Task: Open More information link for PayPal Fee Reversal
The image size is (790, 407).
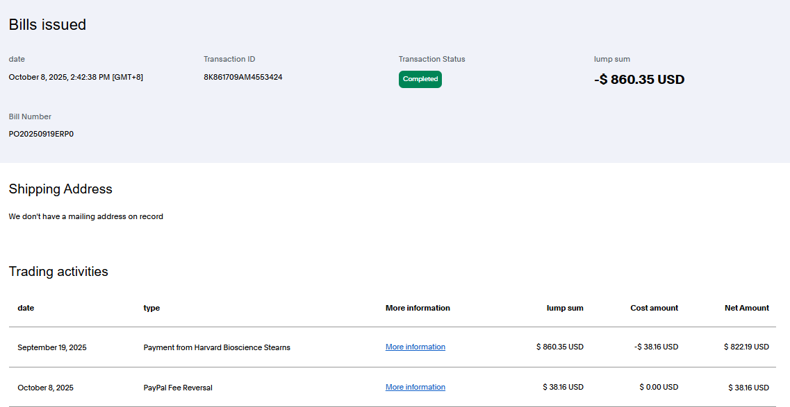Action: (415, 387)
